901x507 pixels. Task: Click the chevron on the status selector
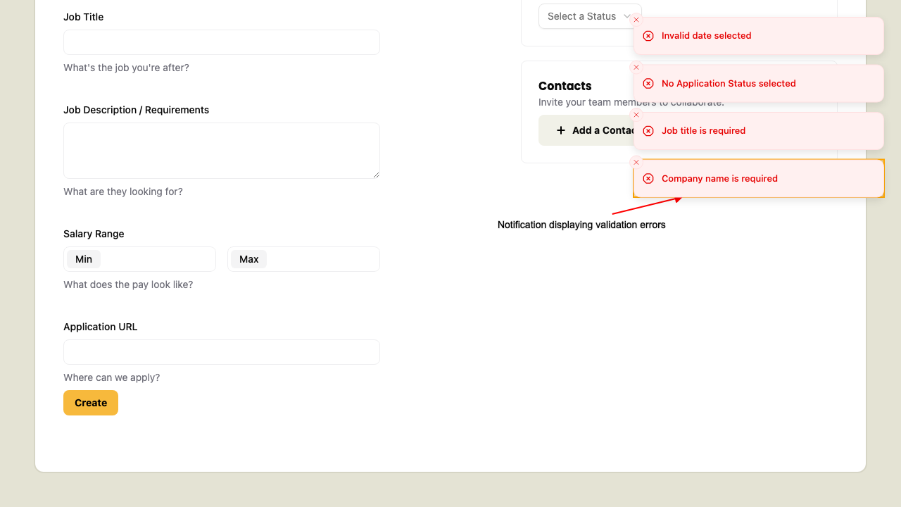[x=627, y=16]
